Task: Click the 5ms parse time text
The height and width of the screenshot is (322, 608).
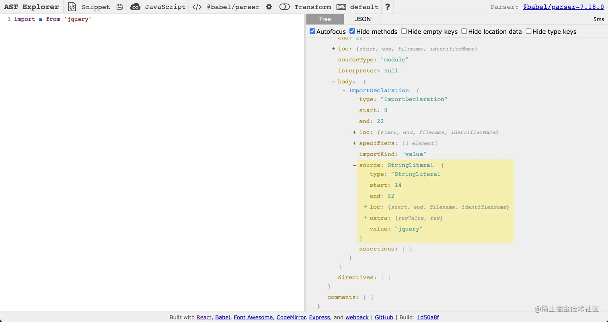Action: (598, 19)
